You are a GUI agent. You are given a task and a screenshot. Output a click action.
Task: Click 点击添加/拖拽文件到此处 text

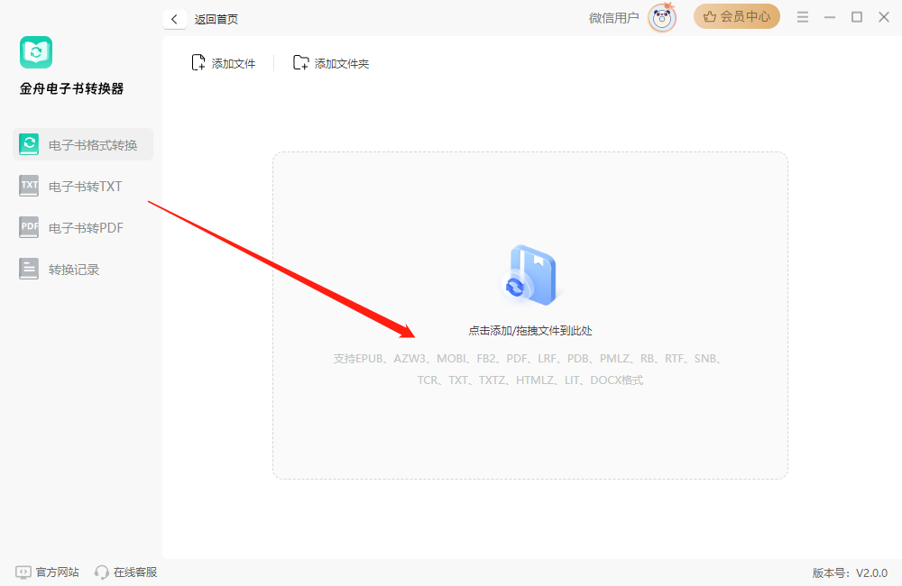coord(529,331)
